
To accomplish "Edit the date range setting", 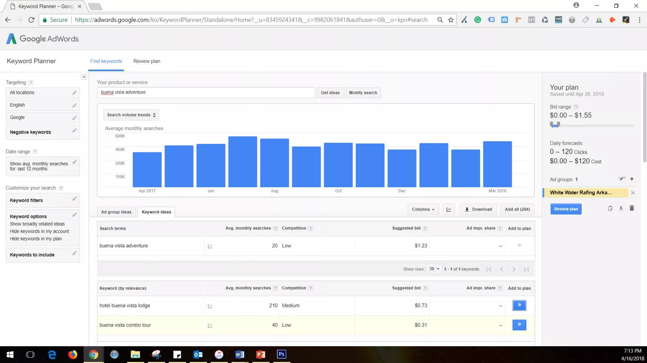I will [74, 162].
